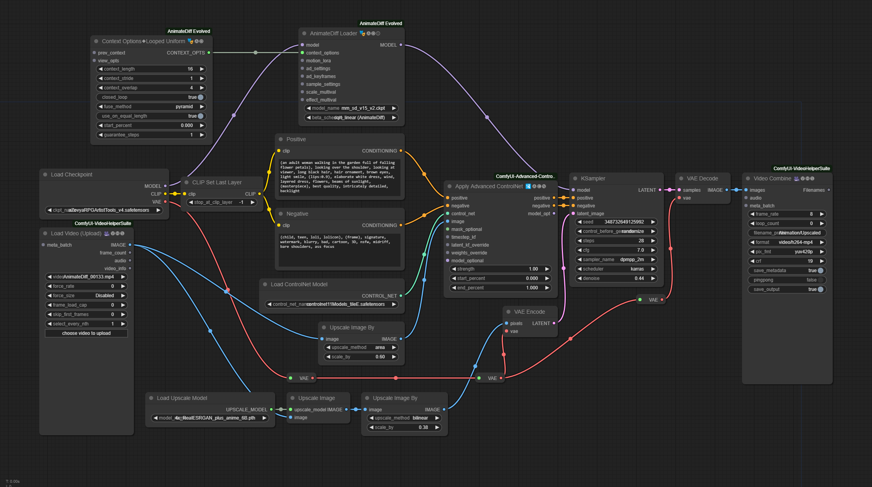This screenshot has width=872, height=487.
Task: Toggle the closed_loop switch
Action: [x=200, y=97]
